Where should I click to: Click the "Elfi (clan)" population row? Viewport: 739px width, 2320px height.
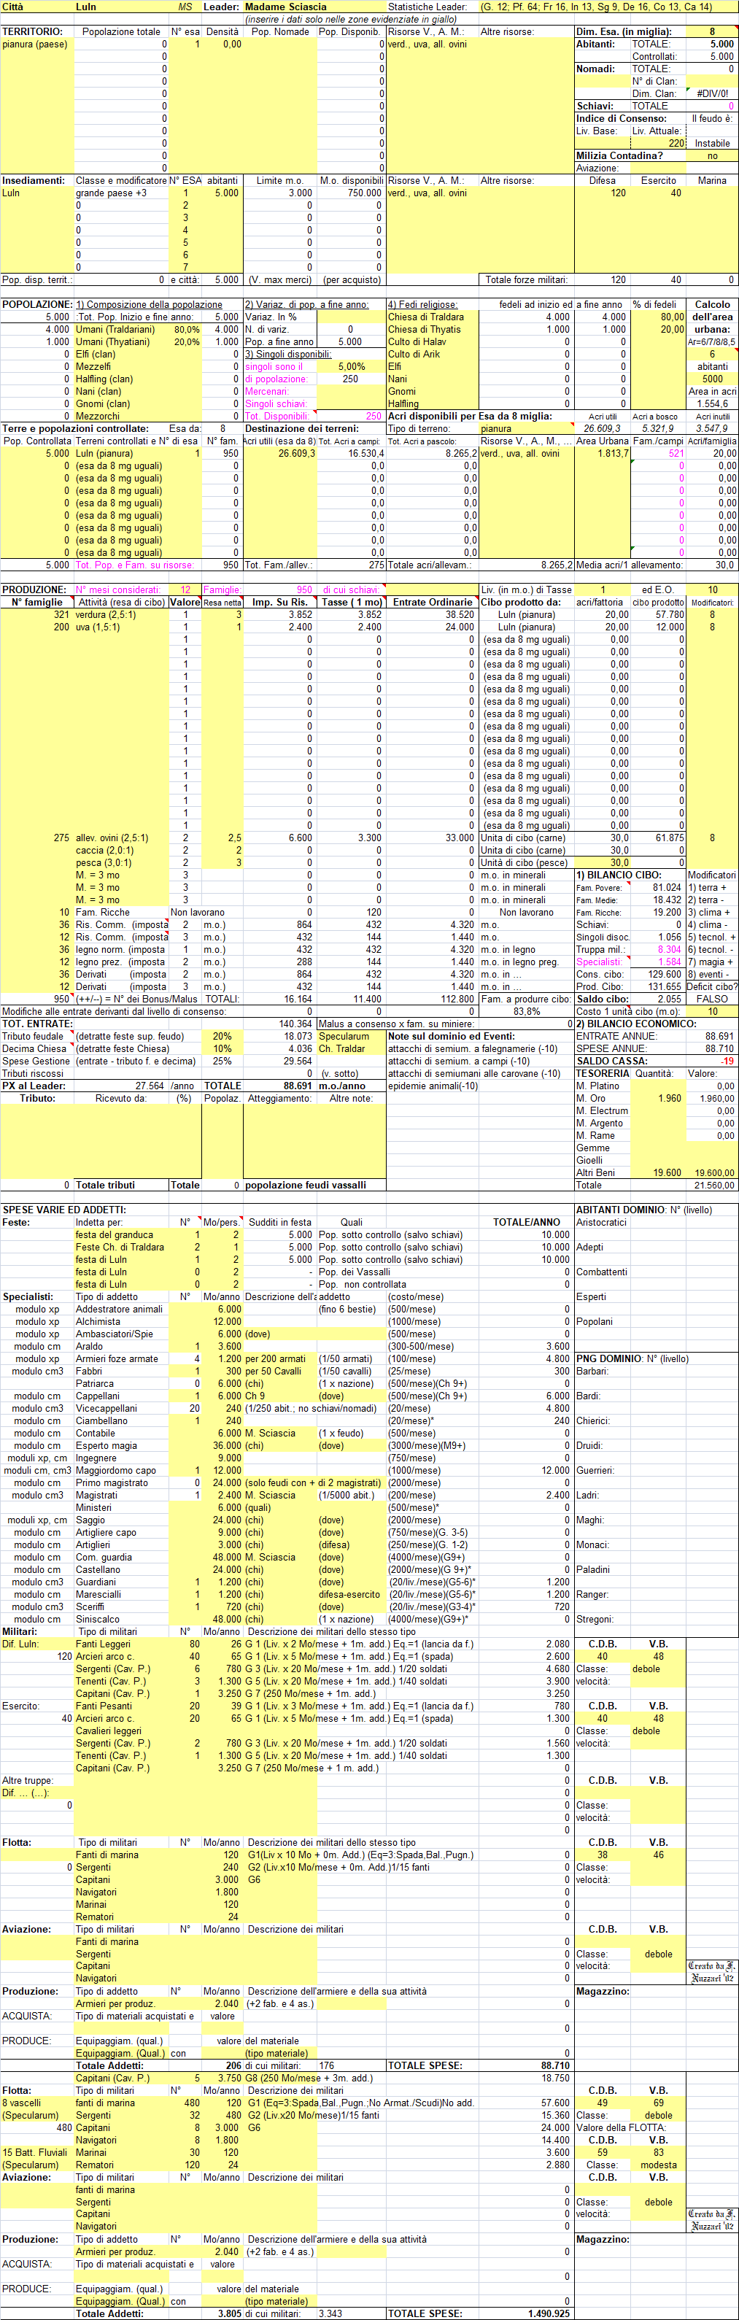click(96, 355)
